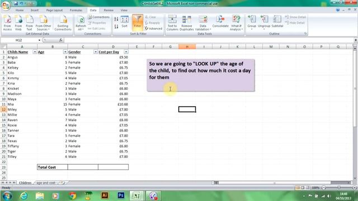Screen dimensions: 358x201
Task: Select cell containing Angus
Action: pos(22,57)
